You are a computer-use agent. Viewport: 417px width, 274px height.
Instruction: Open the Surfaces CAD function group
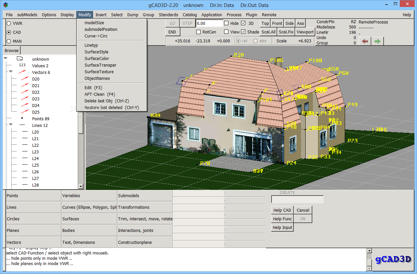[89, 219]
